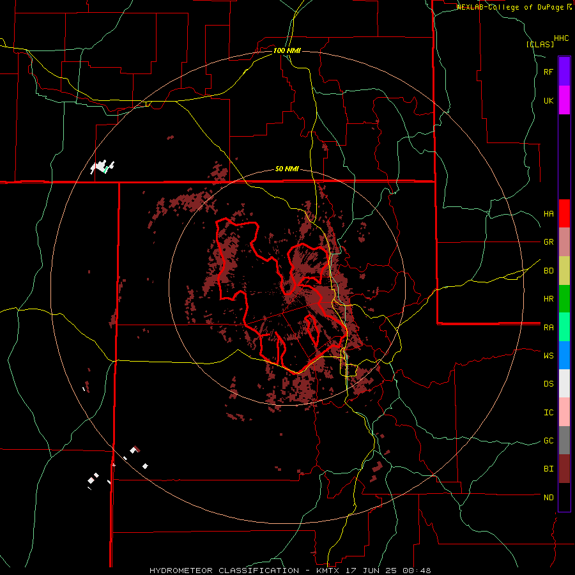
Task: Click the RA legend label
Action: click(x=549, y=328)
